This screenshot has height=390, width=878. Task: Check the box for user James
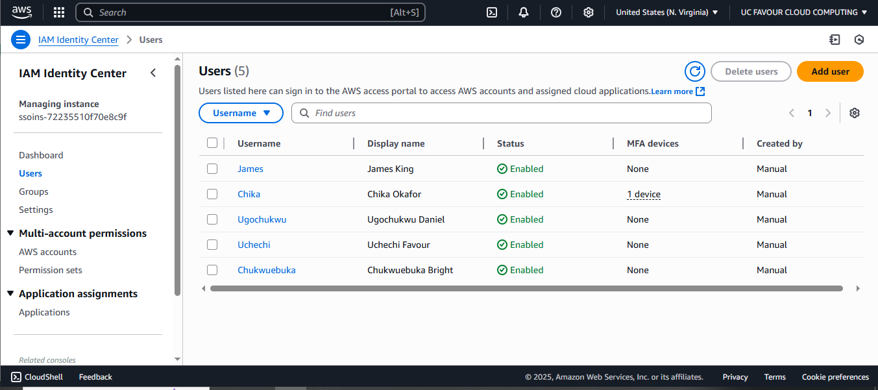pyautogui.click(x=212, y=169)
